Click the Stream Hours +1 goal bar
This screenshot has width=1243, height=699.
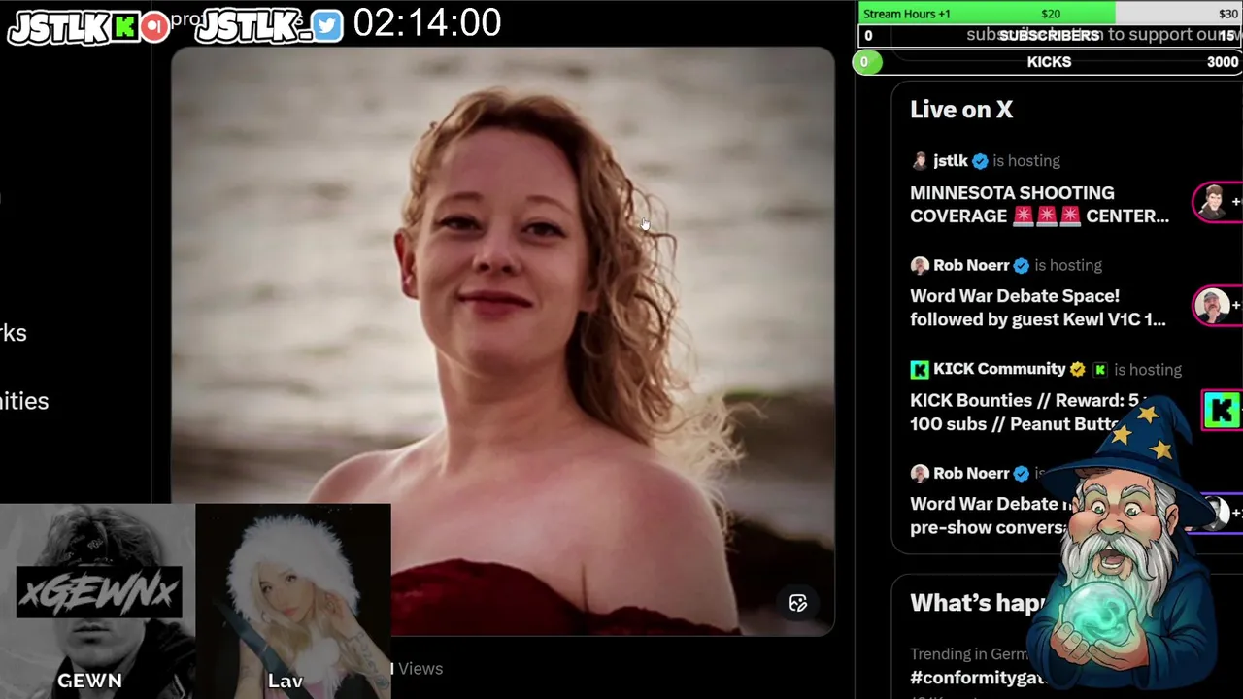(1051, 13)
